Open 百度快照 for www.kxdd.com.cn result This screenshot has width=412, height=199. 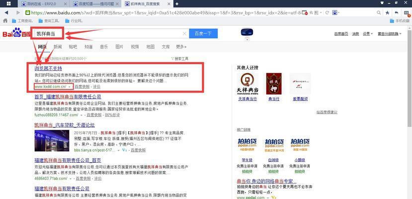pyautogui.click(x=82, y=87)
